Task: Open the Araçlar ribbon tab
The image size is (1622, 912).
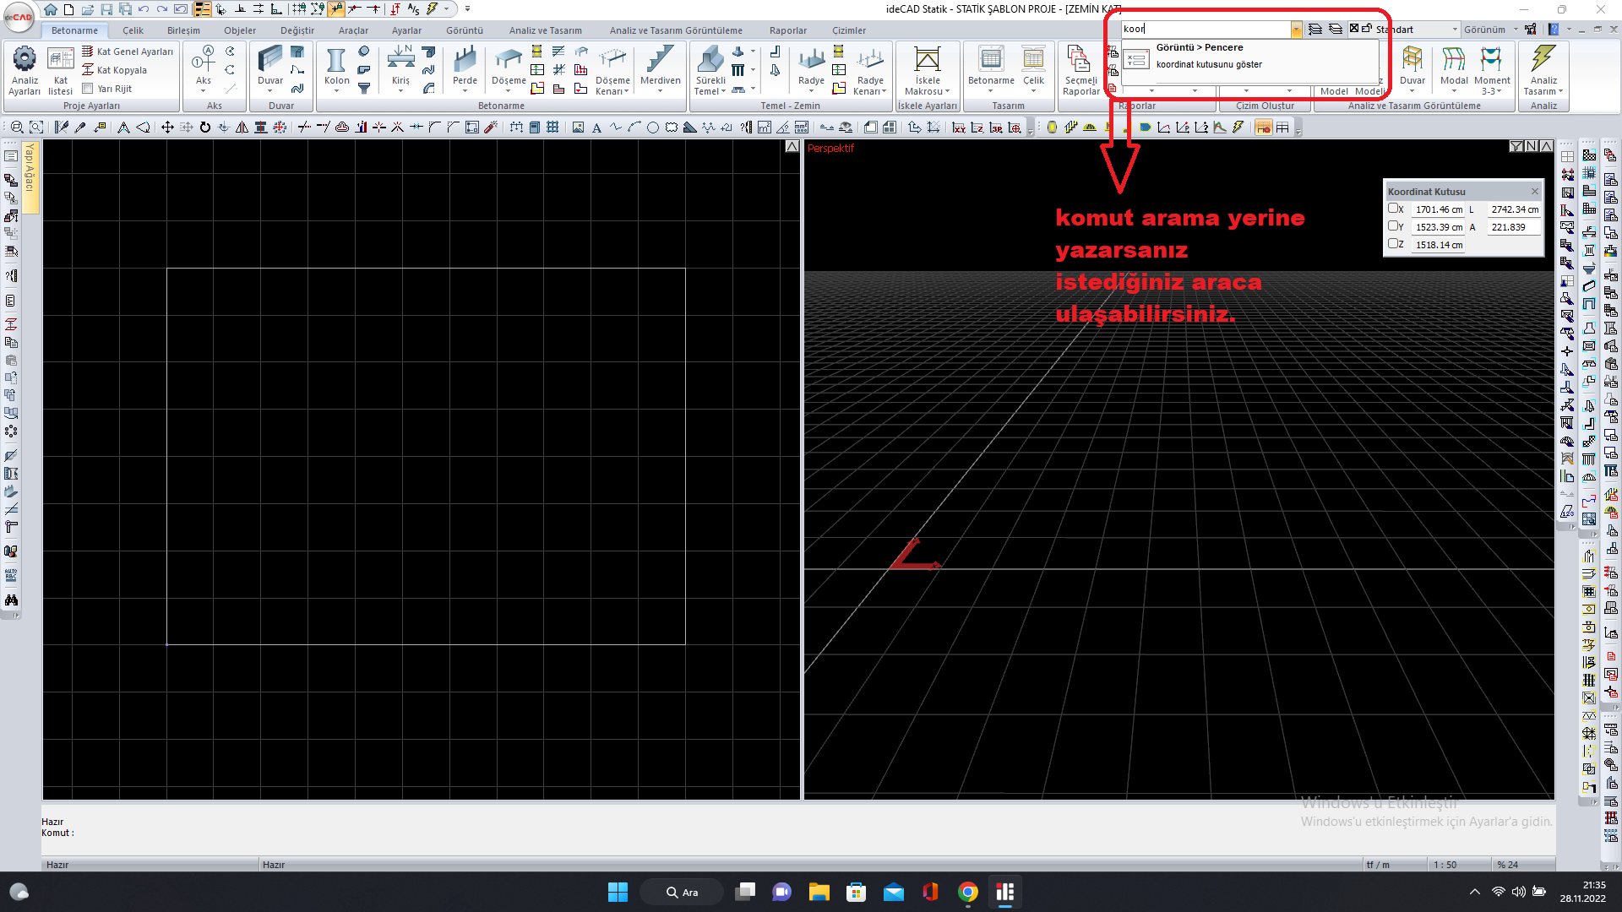Action: point(353,30)
